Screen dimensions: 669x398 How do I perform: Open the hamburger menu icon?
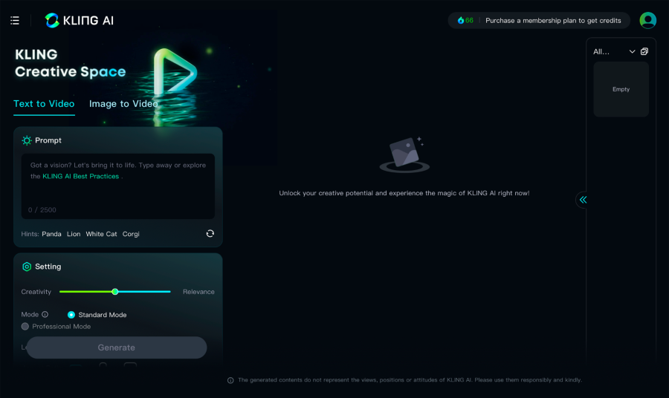pyautogui.click(x=15, y=21)
